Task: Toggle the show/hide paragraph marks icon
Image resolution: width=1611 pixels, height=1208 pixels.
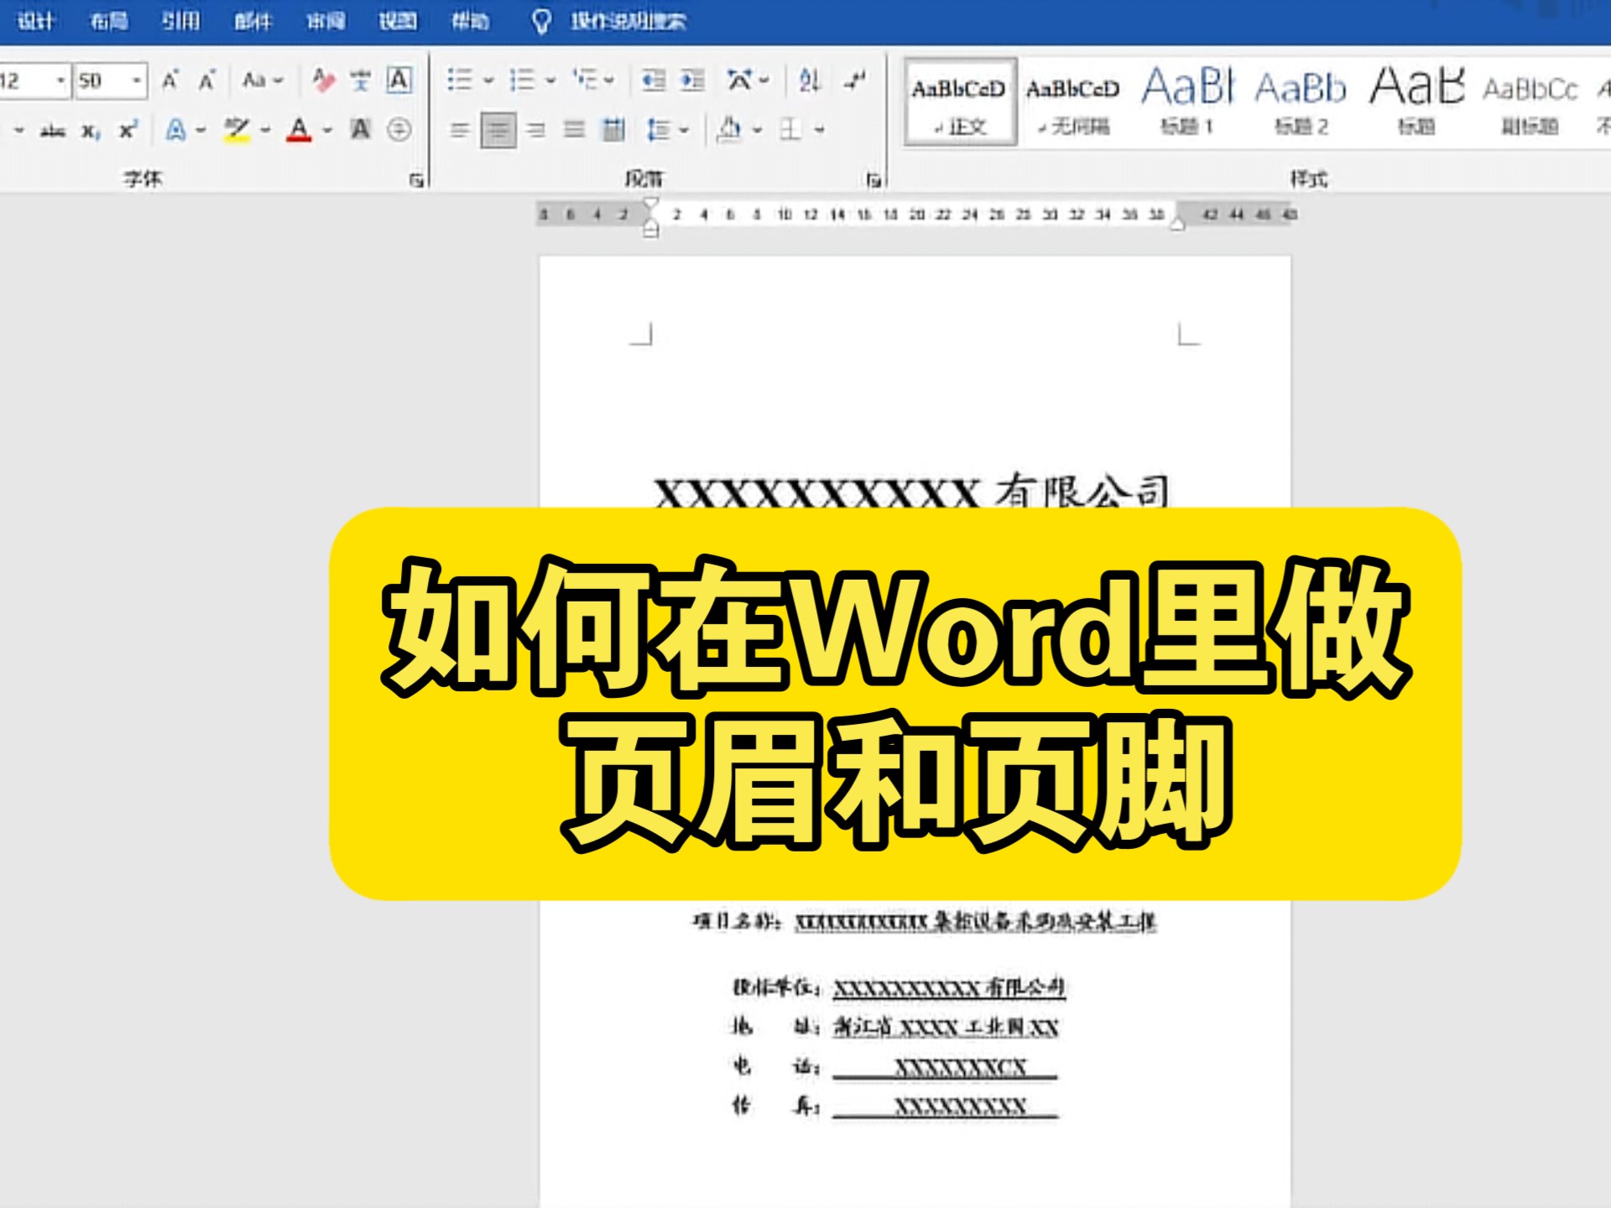Action: click(854, 81)
